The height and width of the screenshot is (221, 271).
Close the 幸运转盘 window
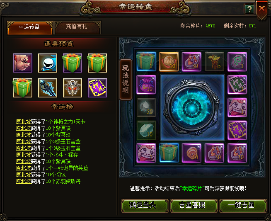(x=261, y=8)
